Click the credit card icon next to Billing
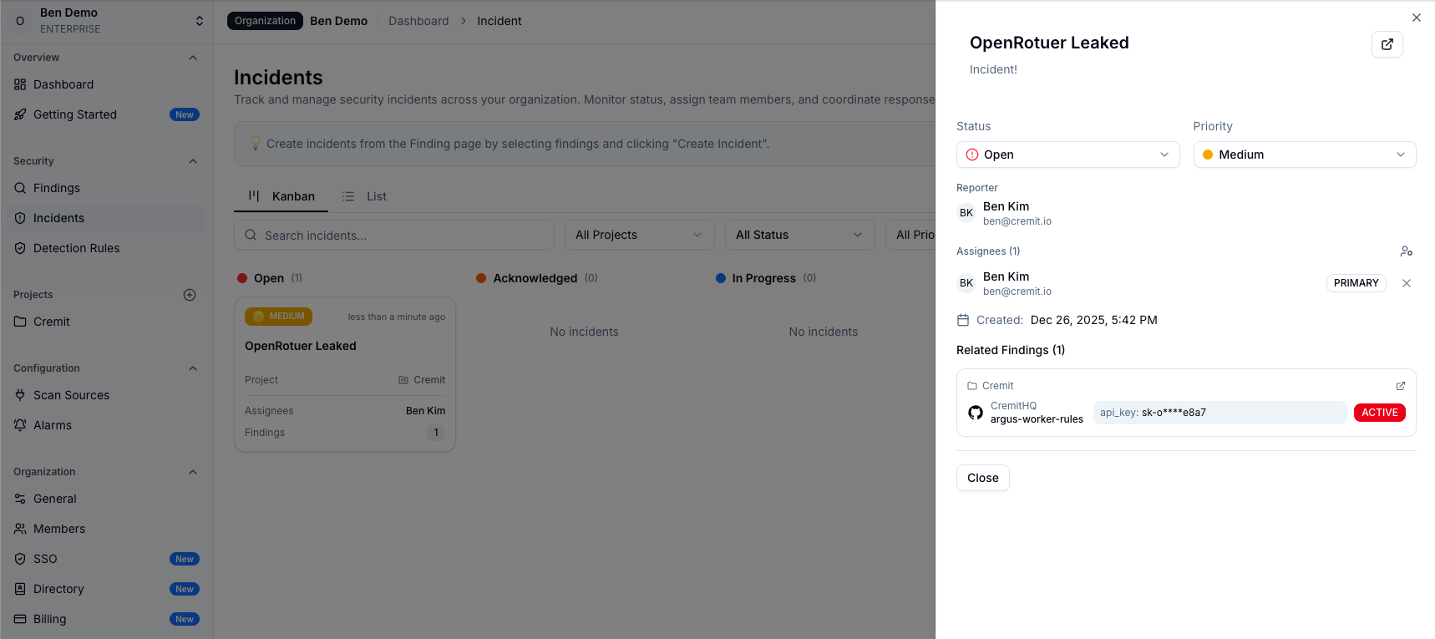Viewport: 1435px width, 639px height. coord(20,619)
